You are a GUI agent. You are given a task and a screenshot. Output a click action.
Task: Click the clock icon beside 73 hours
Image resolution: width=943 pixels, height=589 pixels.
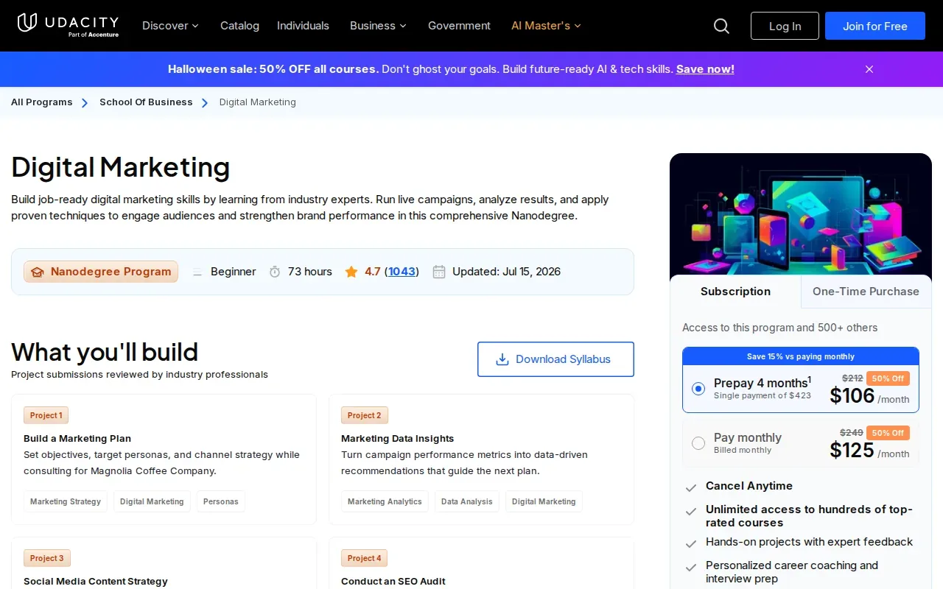pos(275,272)
